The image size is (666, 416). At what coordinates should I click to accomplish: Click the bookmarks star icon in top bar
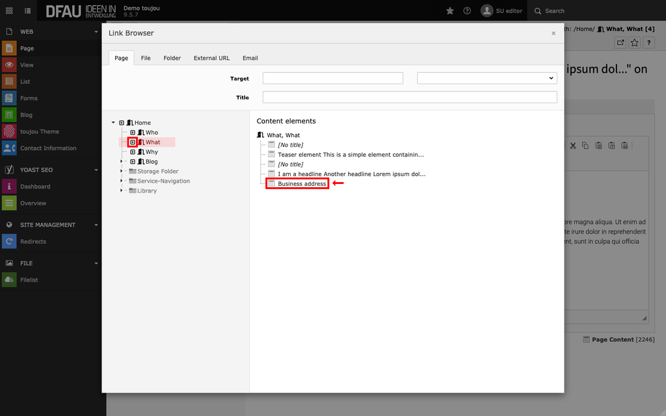pyautogui.click(x=450, y=11)
